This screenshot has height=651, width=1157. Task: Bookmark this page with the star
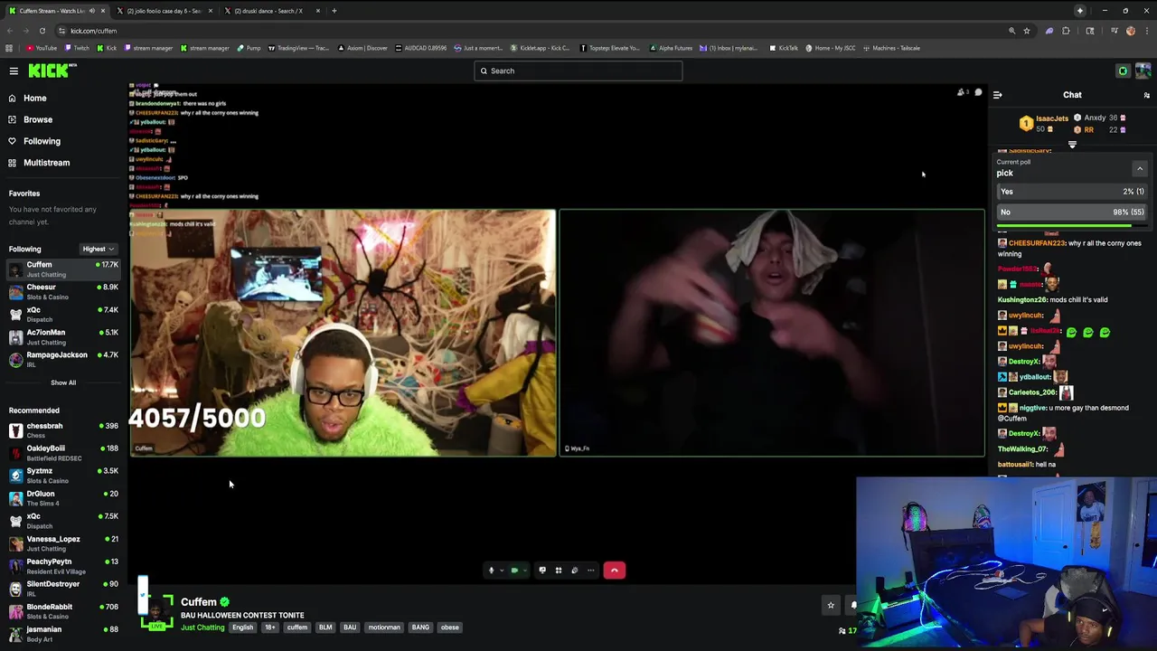[1027, 31]
